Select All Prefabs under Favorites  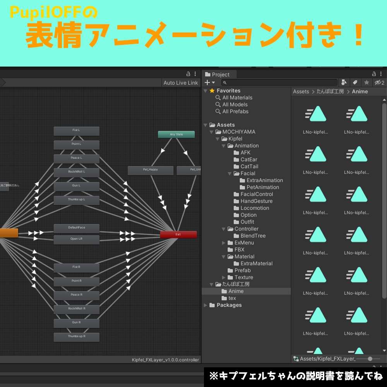[x=236, y=111]
